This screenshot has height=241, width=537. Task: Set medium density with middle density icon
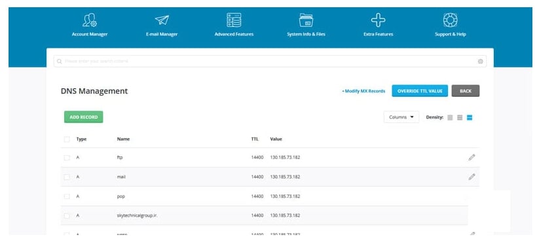click(x=460, y=117)
